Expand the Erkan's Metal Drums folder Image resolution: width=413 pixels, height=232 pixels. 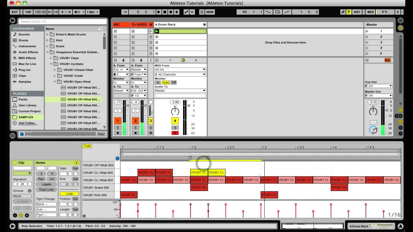(47, 34)
